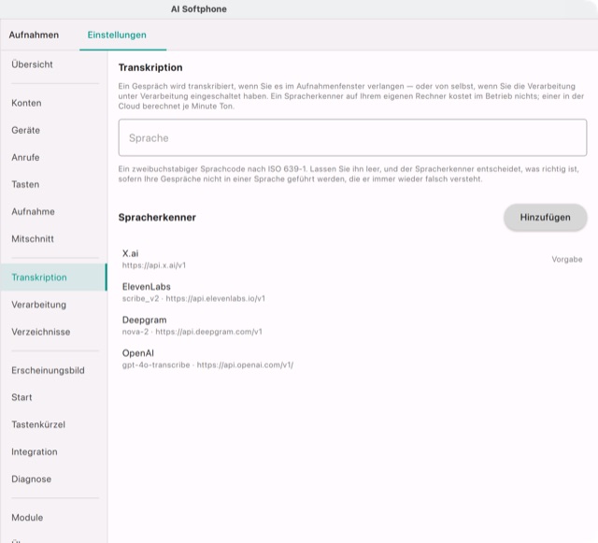Select the X.ai recognizer entry
This screenshot has height=543, width=598.
click(352, 259)
